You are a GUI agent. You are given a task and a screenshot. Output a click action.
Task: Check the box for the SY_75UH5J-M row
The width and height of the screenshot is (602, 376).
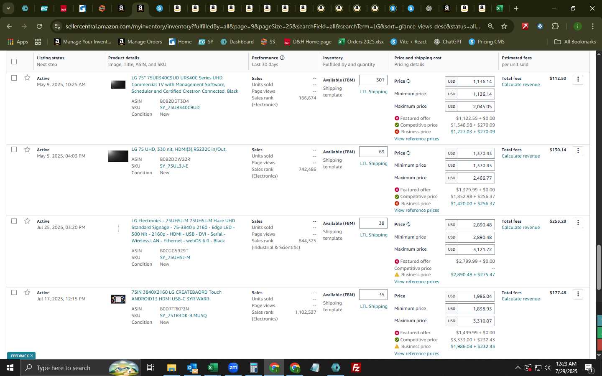point(14,221)
